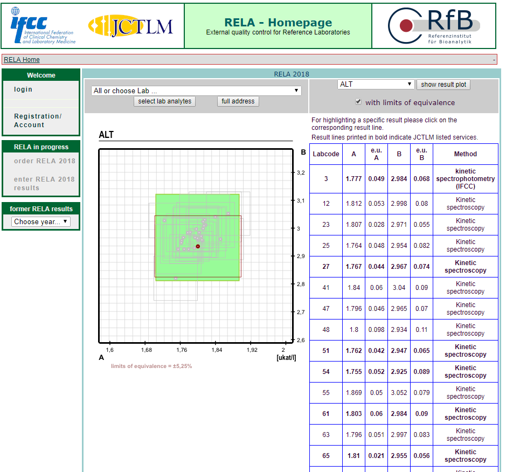Screen dimensions: 513x472
Task: Click the 'select lab analytes' button
Action: point(164,101)
